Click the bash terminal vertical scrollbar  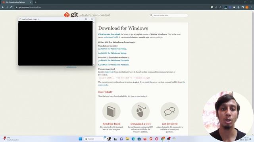pyautogui.click(x=94, y=43)
